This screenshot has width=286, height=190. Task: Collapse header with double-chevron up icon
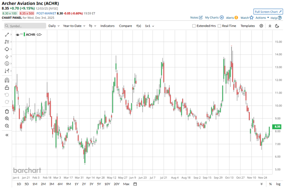pyautogui.click(x=270, y=26)
